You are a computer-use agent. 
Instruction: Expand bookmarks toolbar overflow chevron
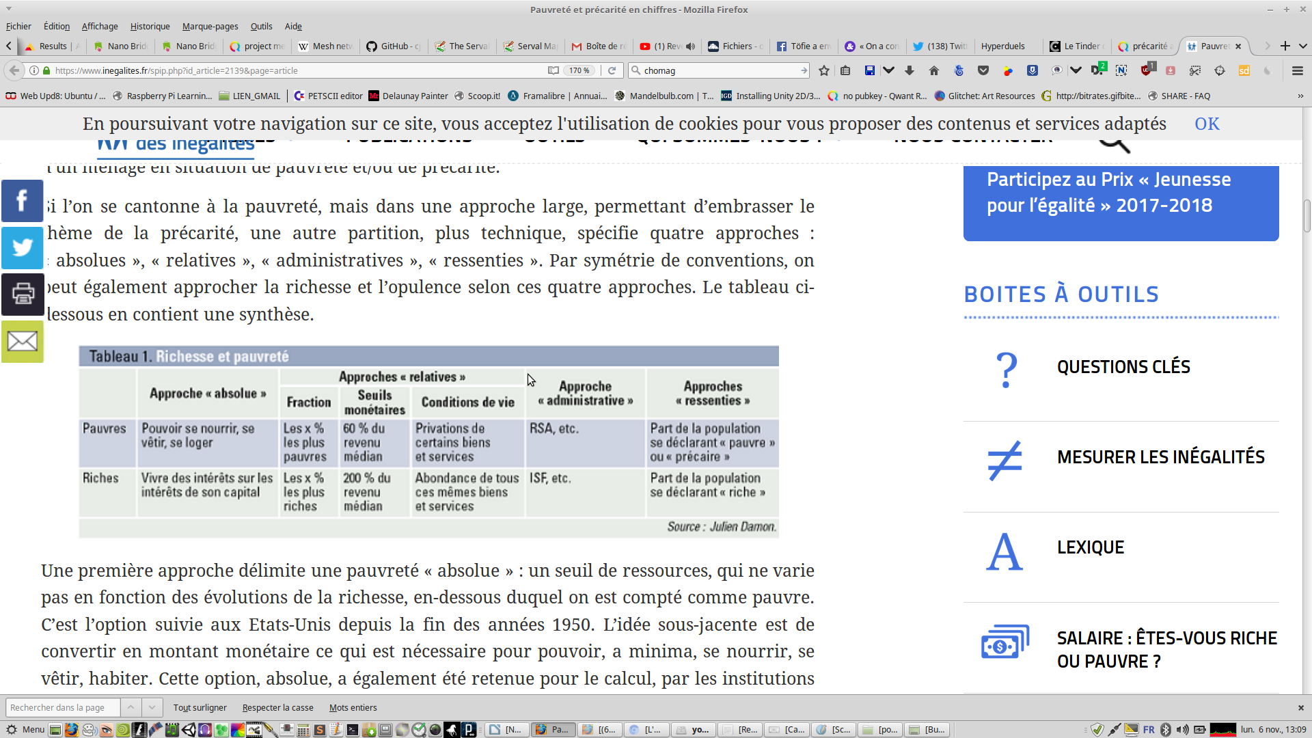pyautogui.click(x=1300, y=96)
